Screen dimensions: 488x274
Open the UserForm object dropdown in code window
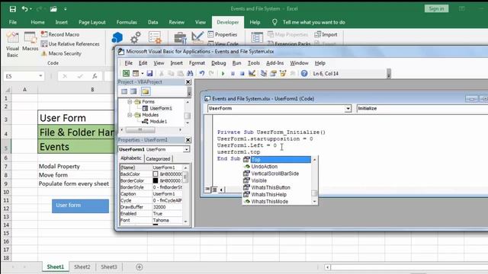[x=348, y=108]
